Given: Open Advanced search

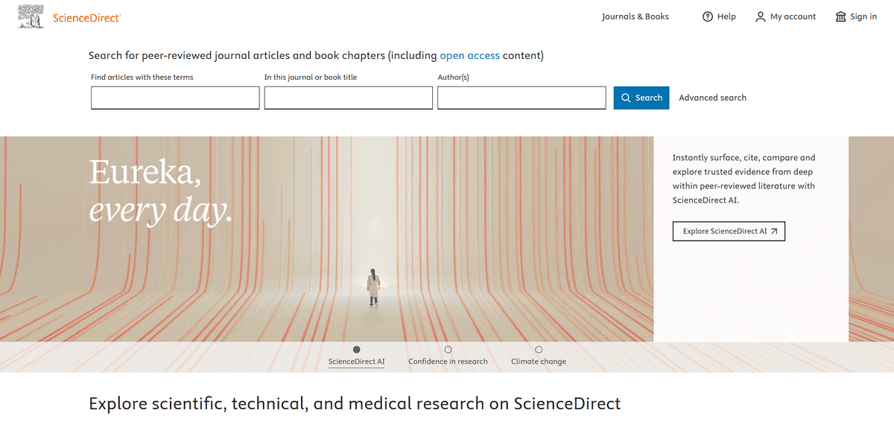Looking at the screenshot, I should pos(712,98).
